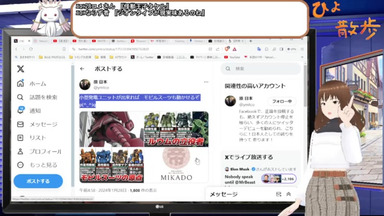Click the translate icon in toolbar
384x216 pixels.
tap(259, 49)
